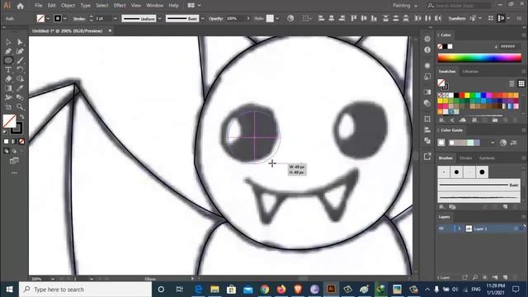Show swatches in thumbnail grid view
The width and height of the screenshot is (528, 297).
pyautogui.click(x=521, y=83)
